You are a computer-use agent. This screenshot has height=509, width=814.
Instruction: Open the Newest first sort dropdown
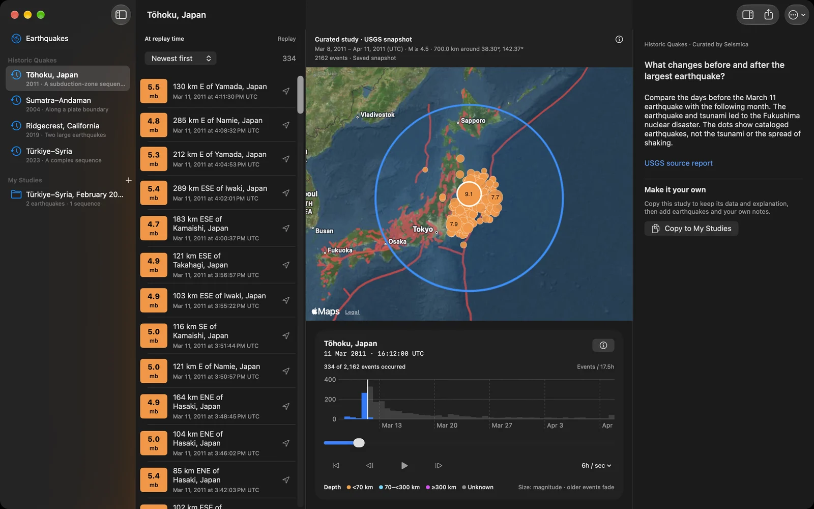(181, 59)
